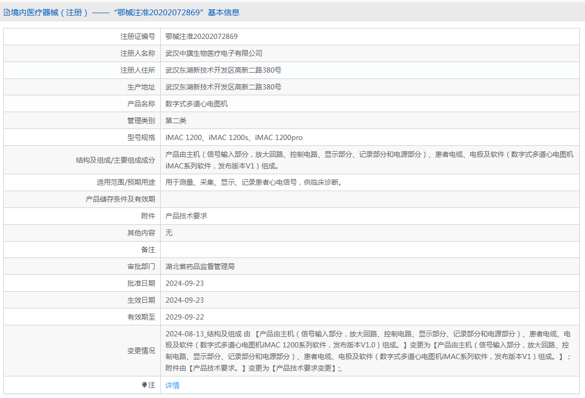585x398 pixels.
Task: Click the 生效日期 value 2024-09-23
Action: click(x=184, y=300)
